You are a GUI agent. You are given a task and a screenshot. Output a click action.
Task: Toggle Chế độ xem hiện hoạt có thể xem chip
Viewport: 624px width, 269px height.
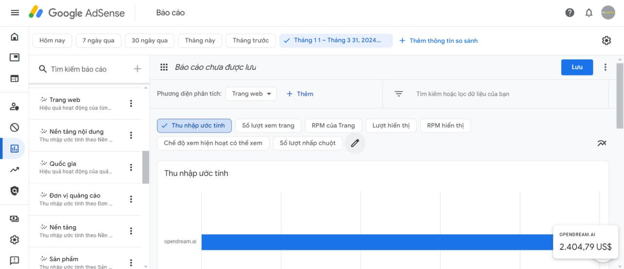213,143
